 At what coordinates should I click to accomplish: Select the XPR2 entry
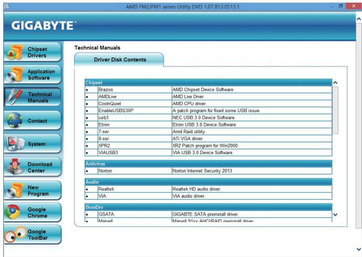coord(104,146)
